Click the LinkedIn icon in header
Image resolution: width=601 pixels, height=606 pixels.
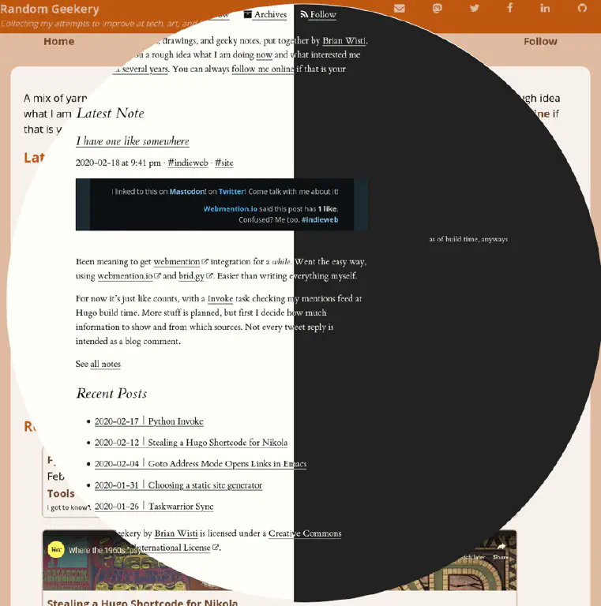[x=545, y=8]
